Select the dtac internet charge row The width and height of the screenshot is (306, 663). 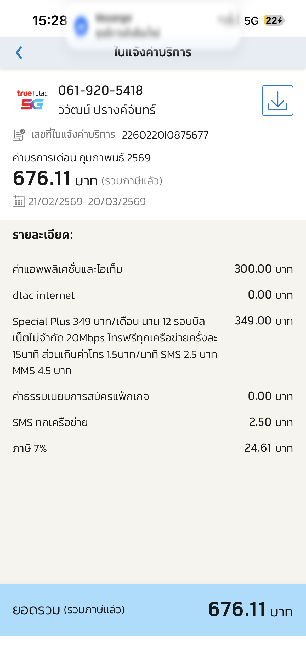(153, 295)
